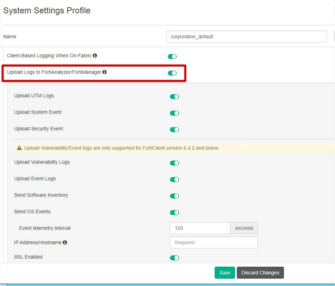The height and width of the screenshot is (286, 335).
Task: Click the 'Name' field label
Action: (x=10, y=37)
